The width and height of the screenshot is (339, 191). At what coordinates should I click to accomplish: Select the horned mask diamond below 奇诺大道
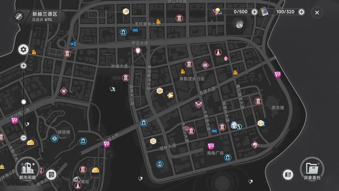(199, 104)
